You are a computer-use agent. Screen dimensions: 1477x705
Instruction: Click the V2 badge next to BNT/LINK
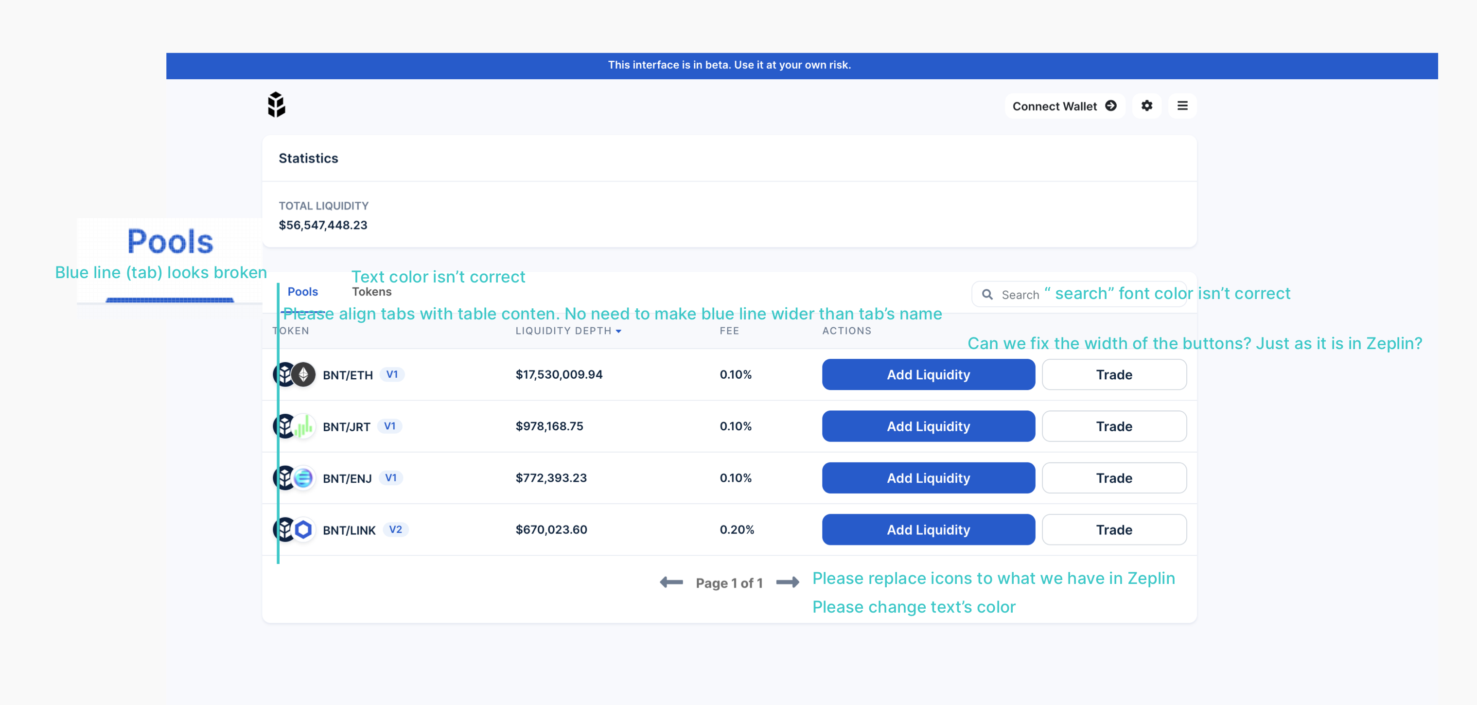(x=397, y=529)
